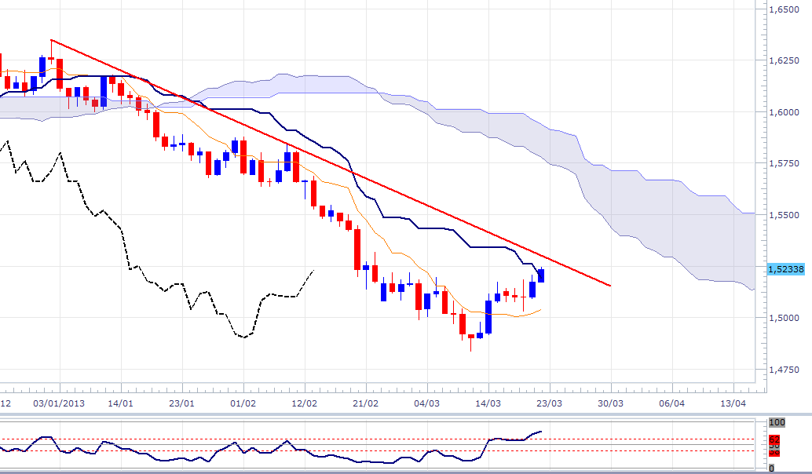The image size is (812, 474).
Task: Click the gray 100 oscillator scale label
Action: 775,423
